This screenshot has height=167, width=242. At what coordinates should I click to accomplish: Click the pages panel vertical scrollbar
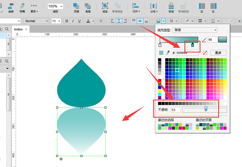(9, 44)
